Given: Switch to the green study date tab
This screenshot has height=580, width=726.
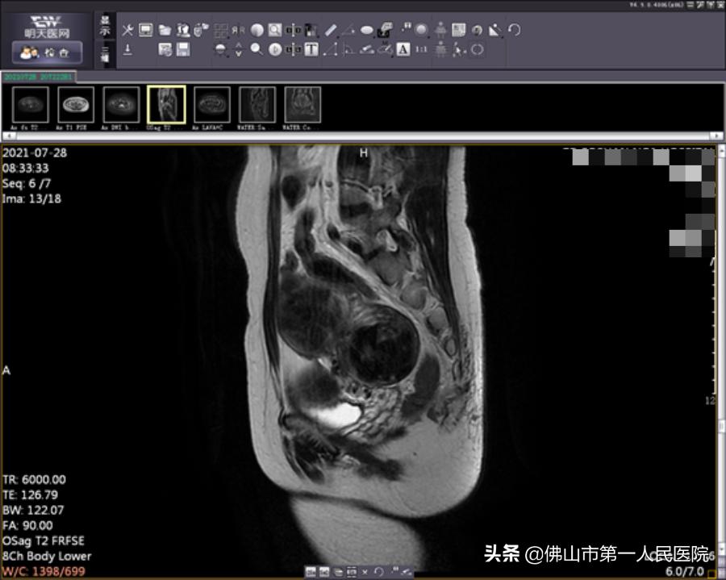Looking at the screenshot, I should coord(38,77).
